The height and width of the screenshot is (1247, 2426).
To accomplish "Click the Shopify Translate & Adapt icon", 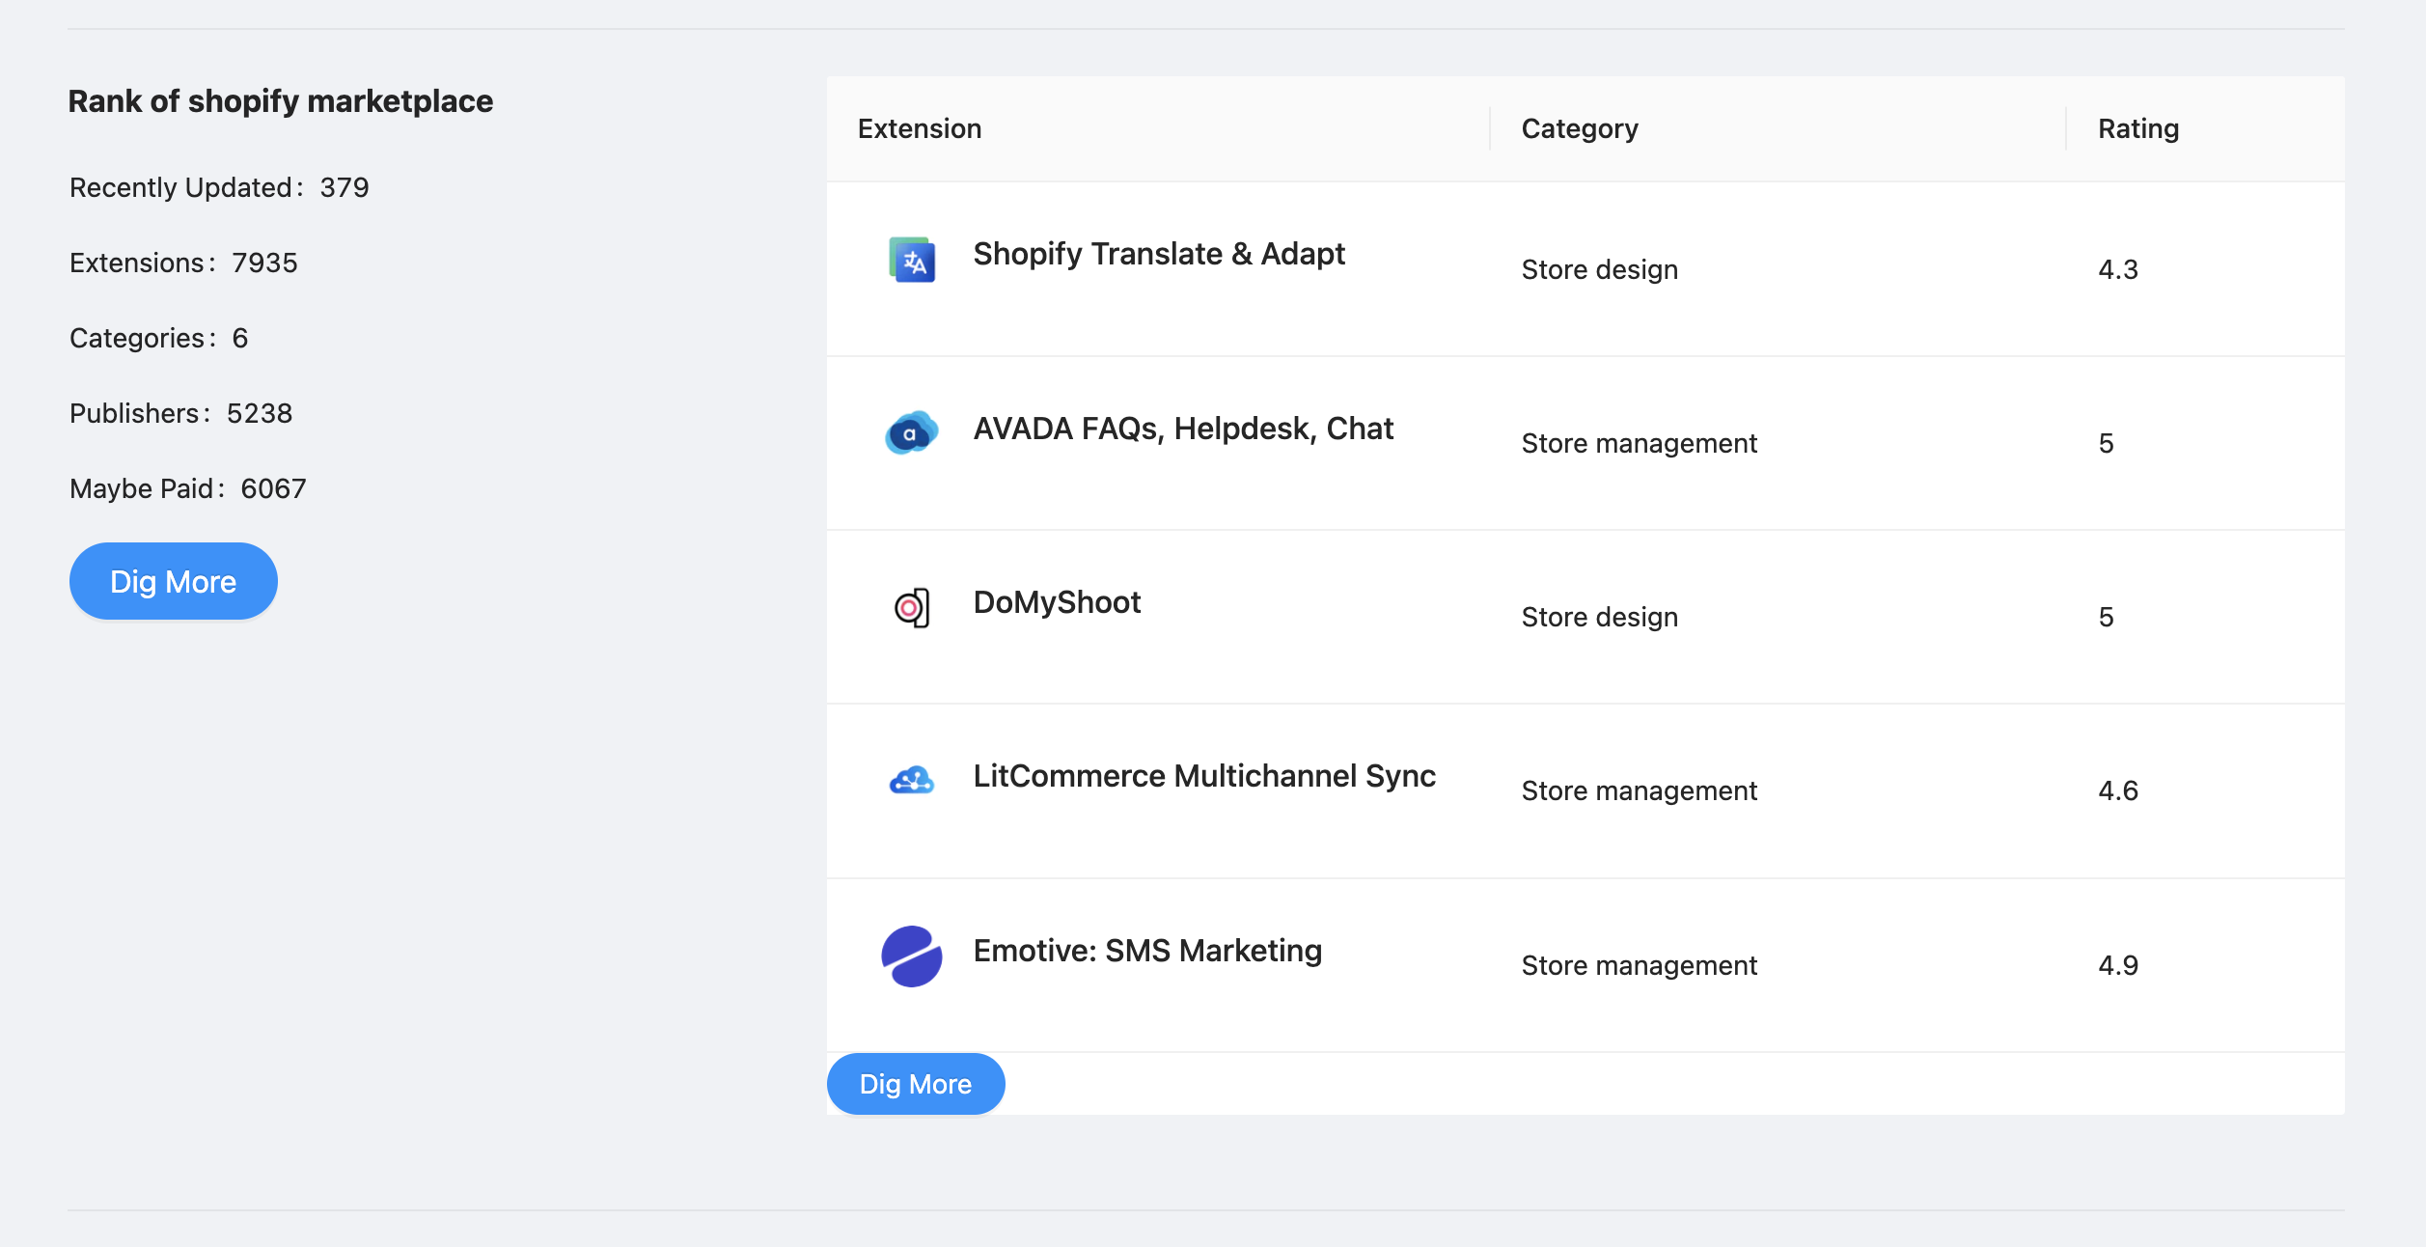I will tap(911, 260).
